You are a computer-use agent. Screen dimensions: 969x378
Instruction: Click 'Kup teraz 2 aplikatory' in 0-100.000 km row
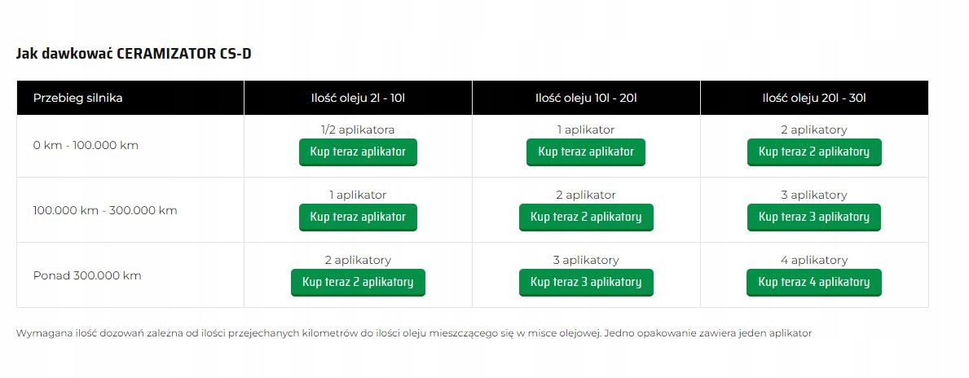(x=814, y=152)
